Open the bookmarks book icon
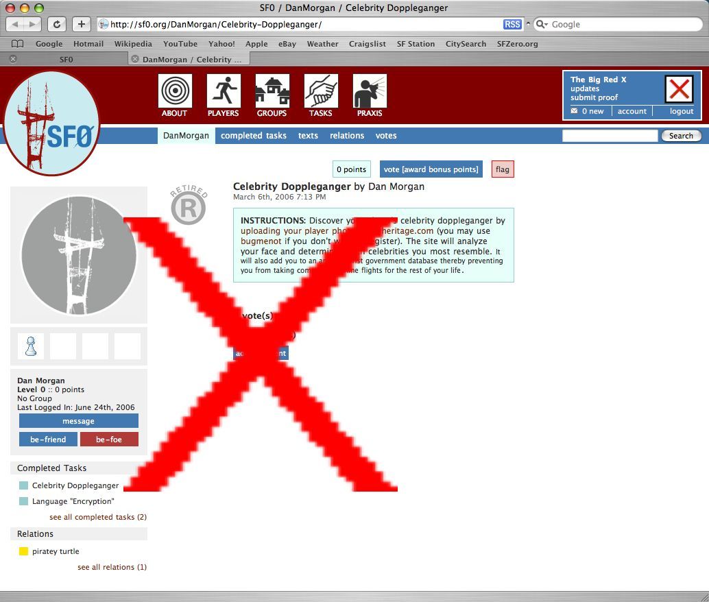 click(18, 44)
